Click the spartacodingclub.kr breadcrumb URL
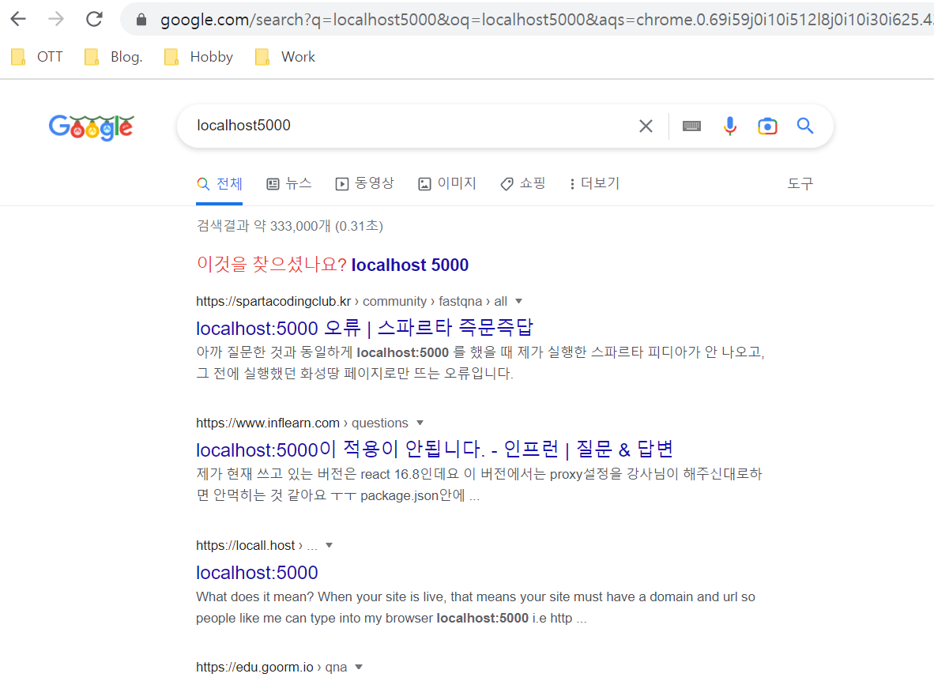 pos(352,302)
